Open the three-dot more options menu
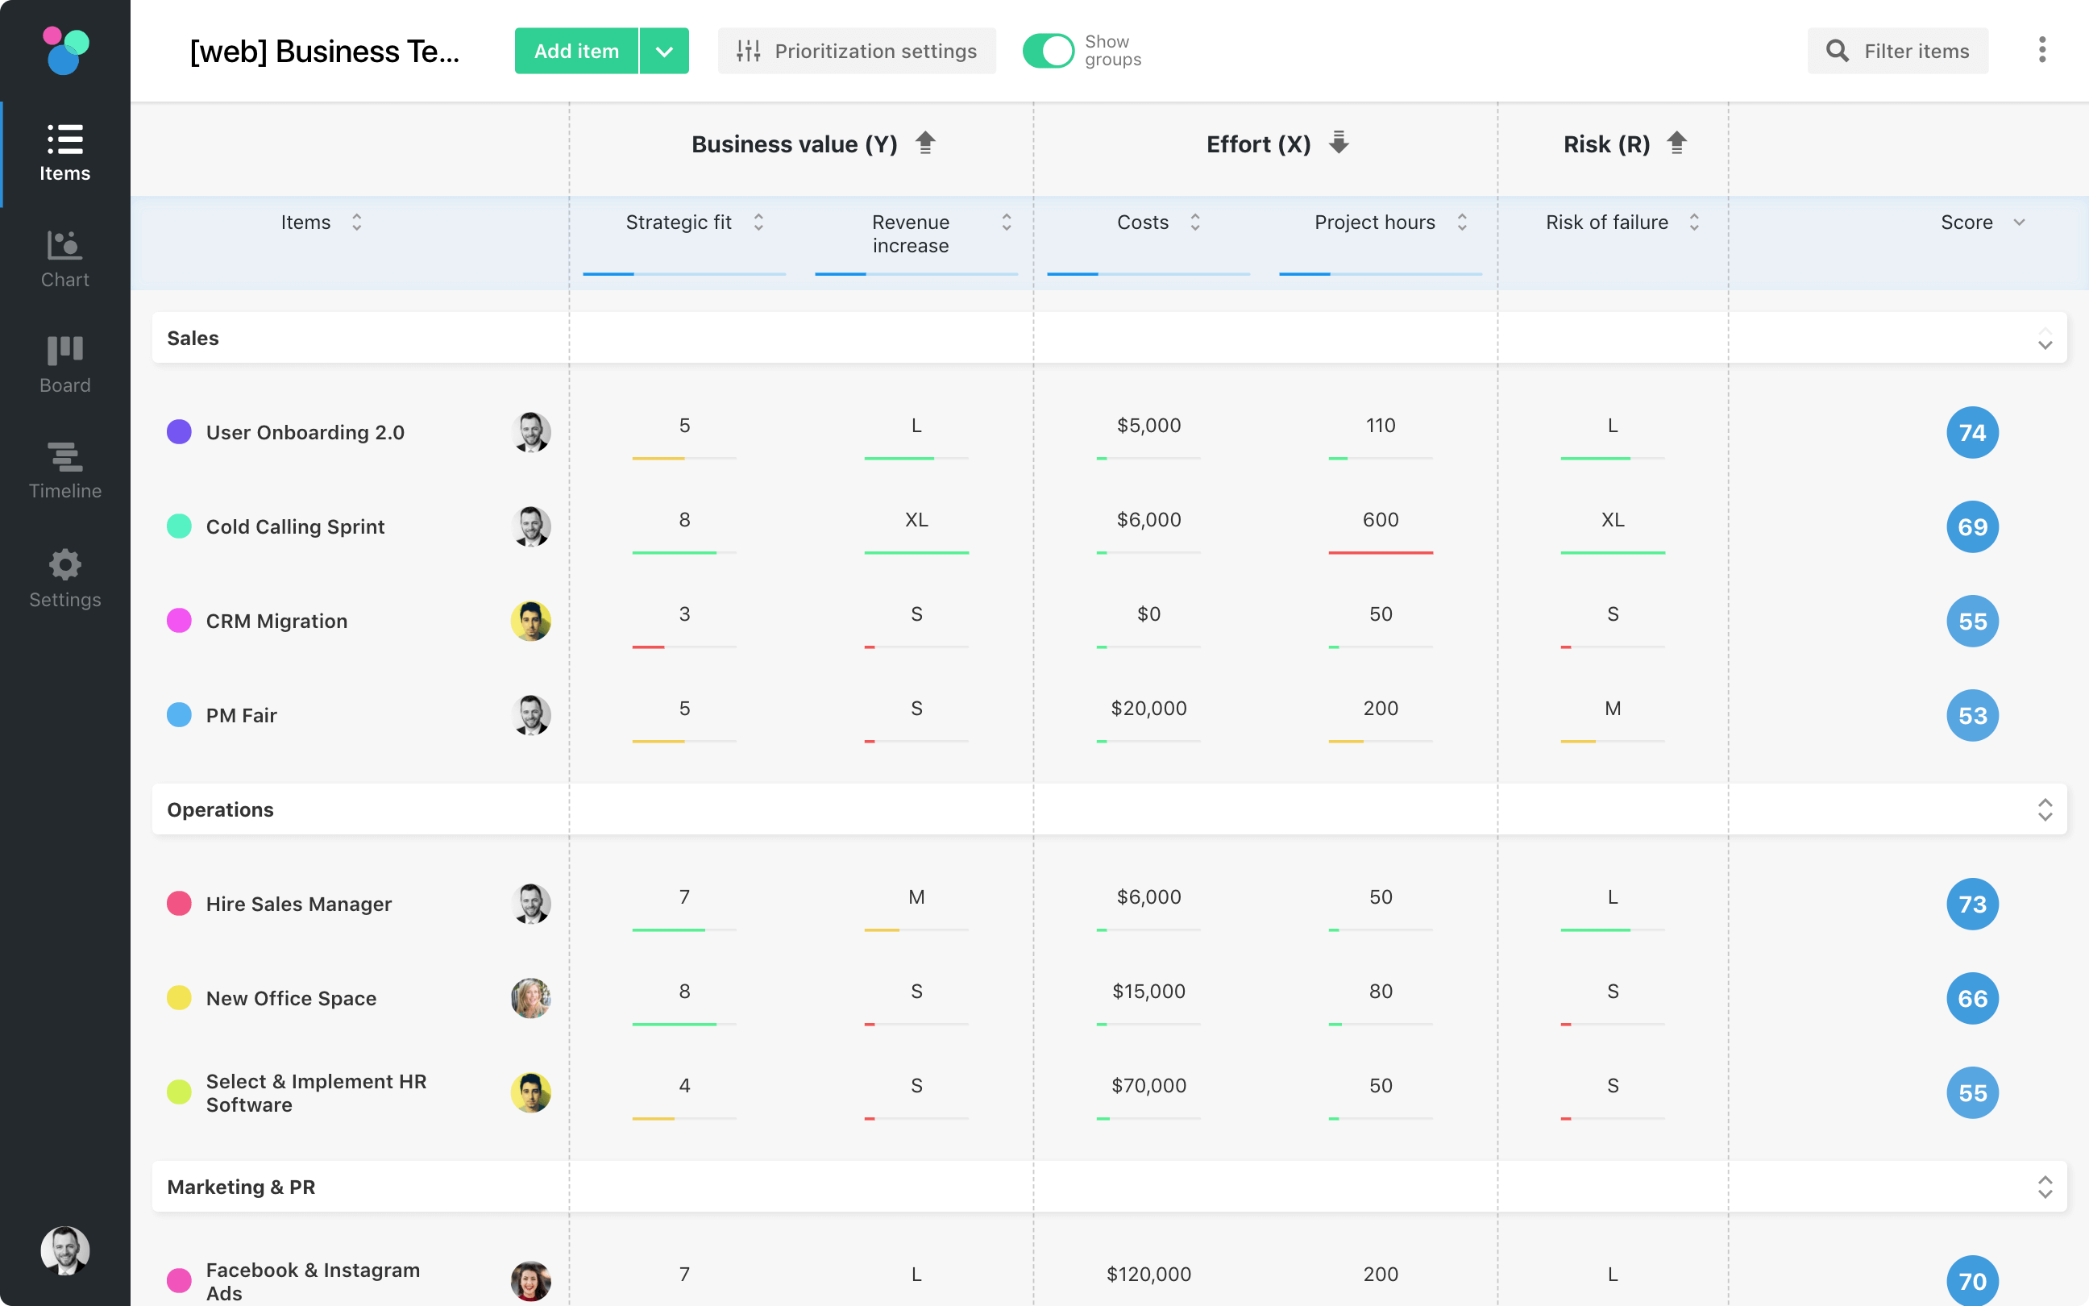Viewport: 2089px width, 1306px height. pyautogui.click(x=2041, y=50)
